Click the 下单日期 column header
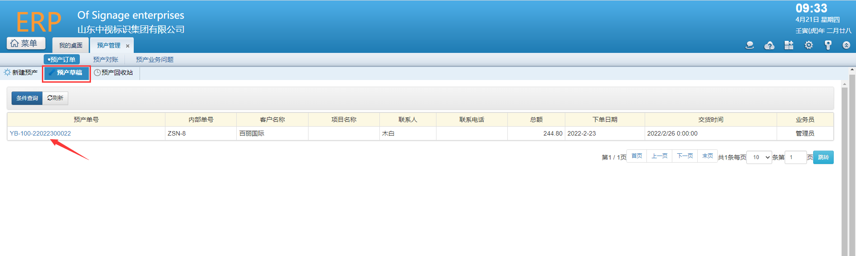The image size is (856, 256). [x=605, y=120]
